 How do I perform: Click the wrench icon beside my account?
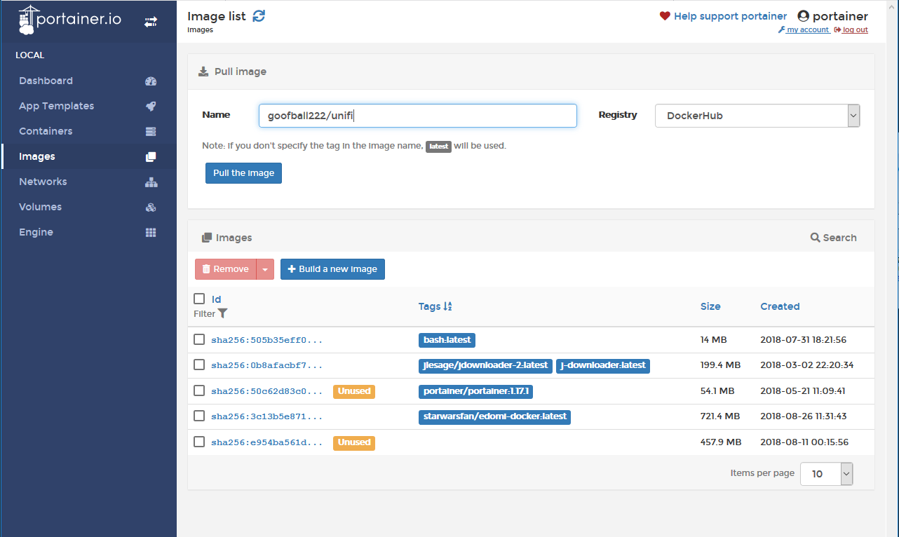(781, 30)
